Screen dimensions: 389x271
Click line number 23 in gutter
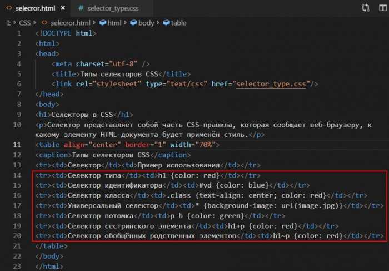17,267
